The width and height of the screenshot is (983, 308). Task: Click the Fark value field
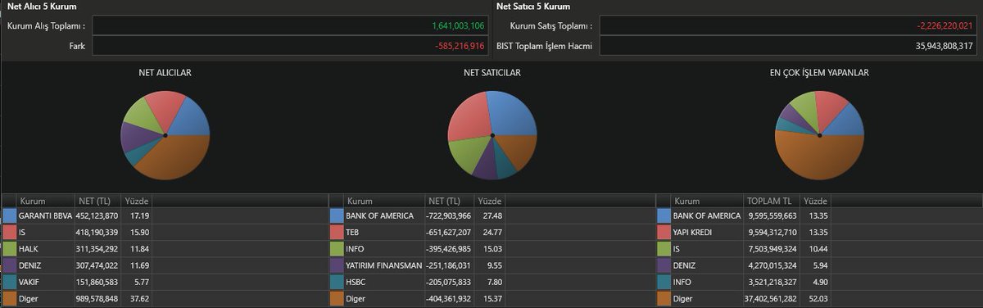click(290, 46)
